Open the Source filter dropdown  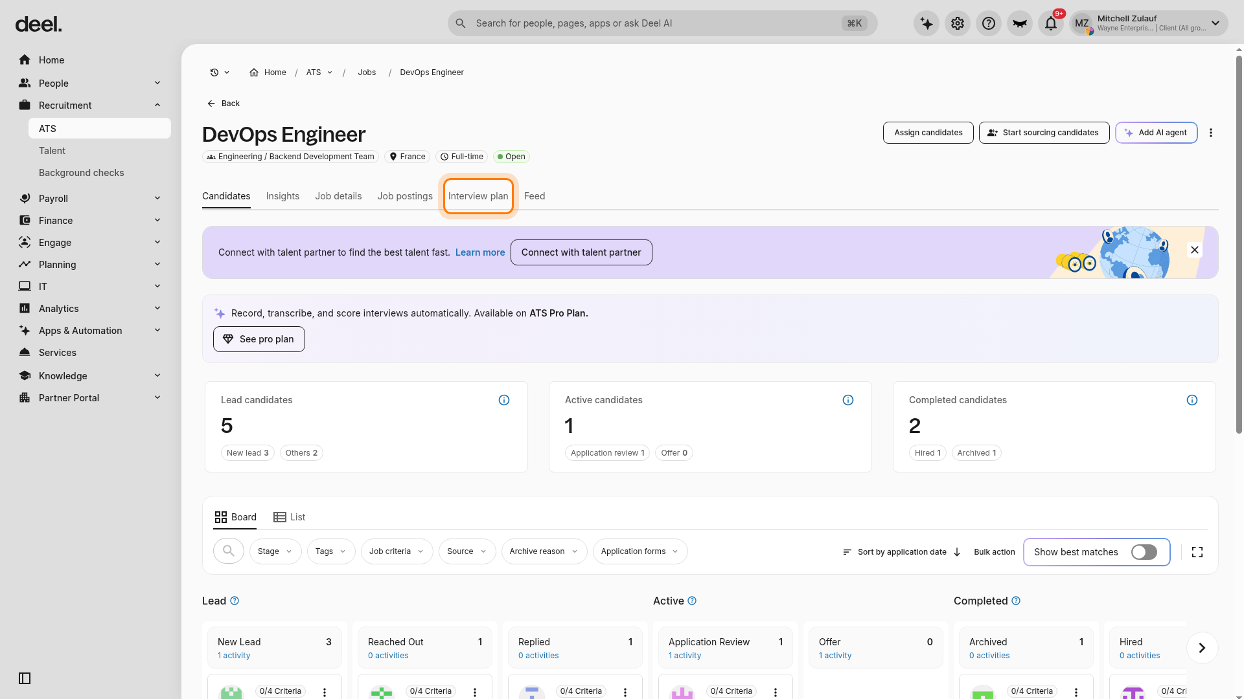point(467,551)
